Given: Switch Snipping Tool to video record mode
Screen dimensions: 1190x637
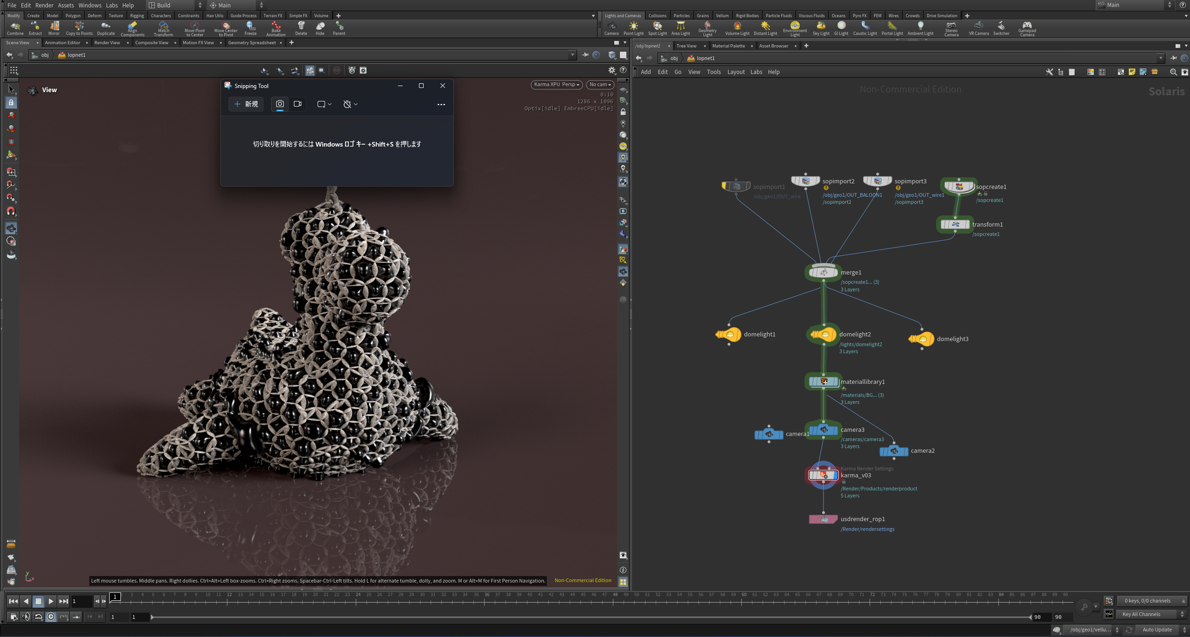Looking at the screenshot, I should (298, 104).
